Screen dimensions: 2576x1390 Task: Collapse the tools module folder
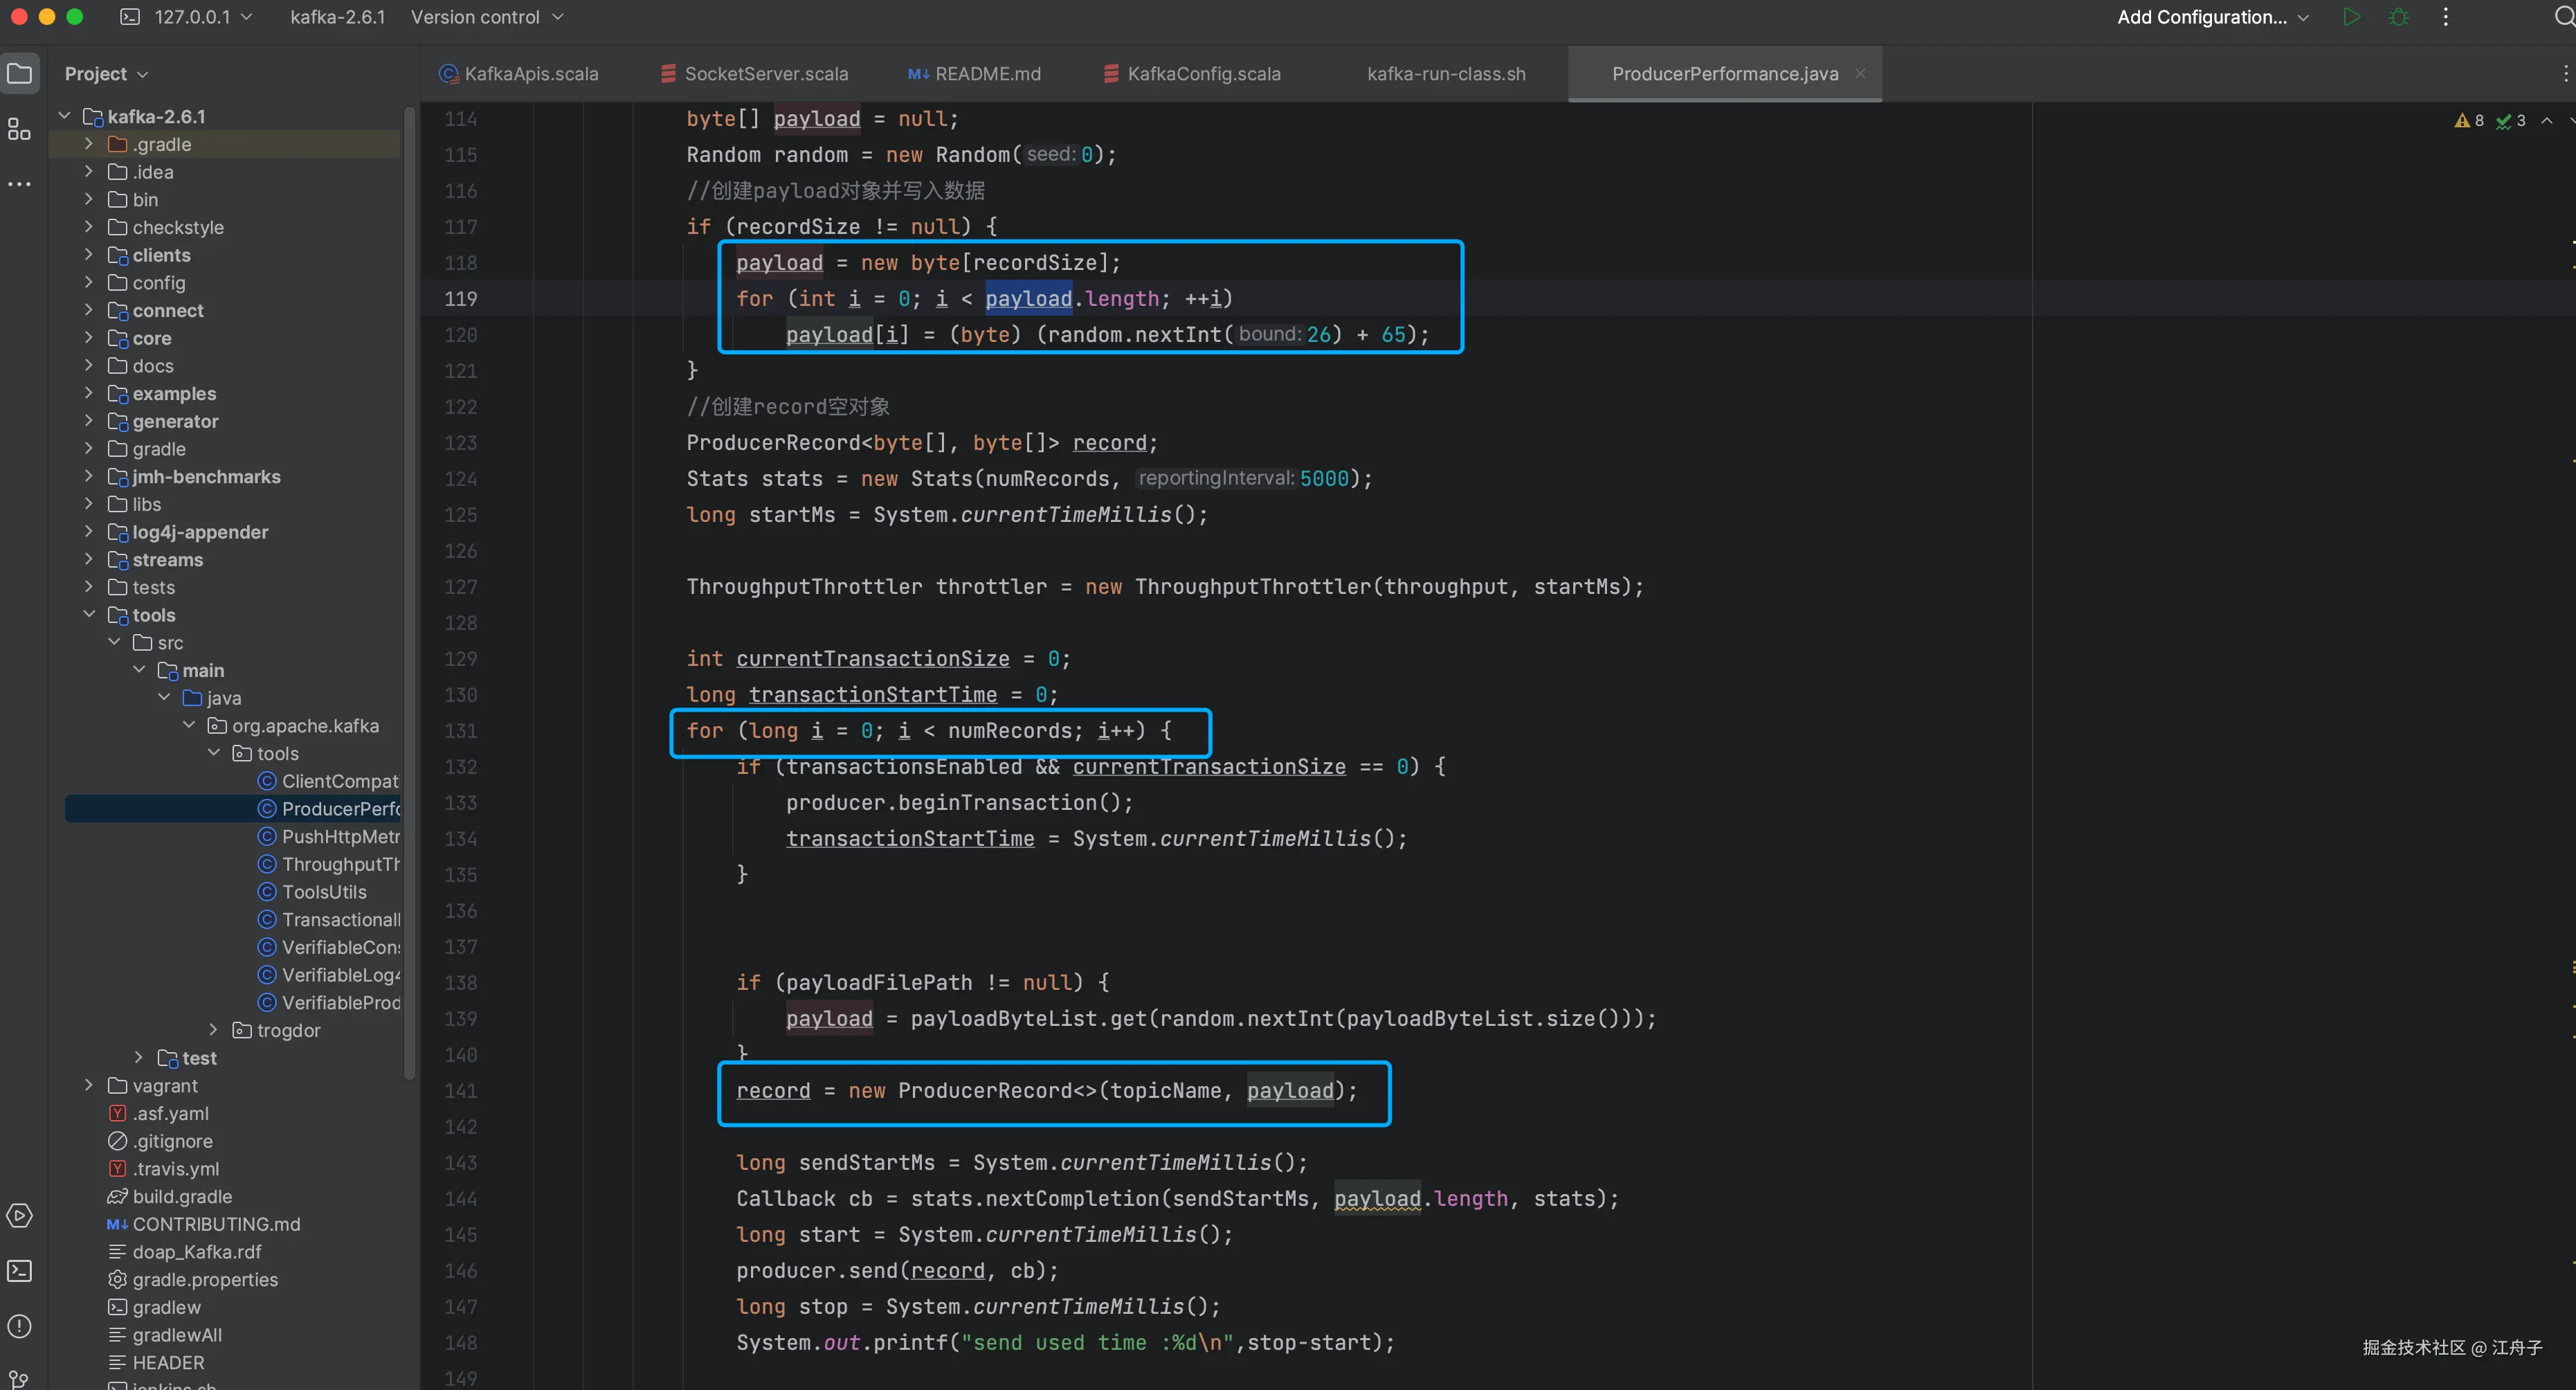click(89, 614)
